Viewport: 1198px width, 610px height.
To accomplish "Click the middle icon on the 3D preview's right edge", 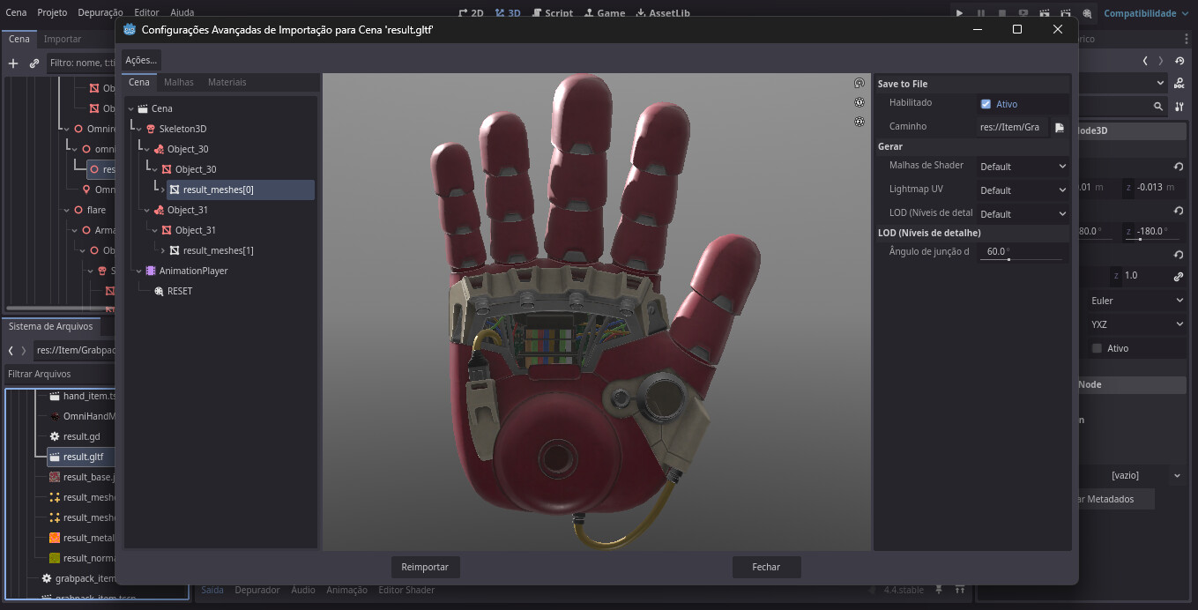I will pyautogui.click(x=859, y=102).
